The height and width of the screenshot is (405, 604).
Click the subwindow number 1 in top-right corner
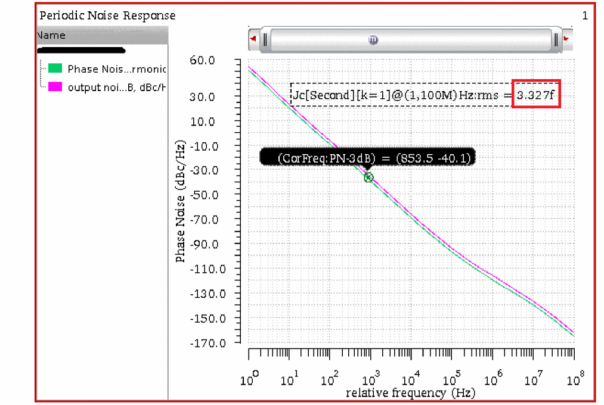[x=585, y=16]
